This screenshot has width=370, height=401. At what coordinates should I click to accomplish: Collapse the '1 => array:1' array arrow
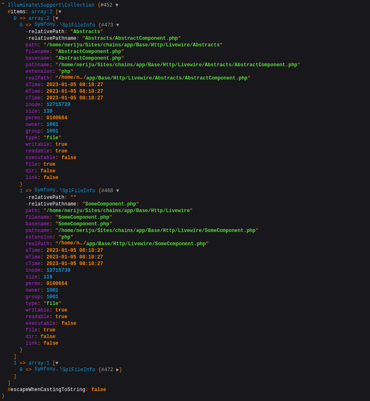[x=57, y=363]
